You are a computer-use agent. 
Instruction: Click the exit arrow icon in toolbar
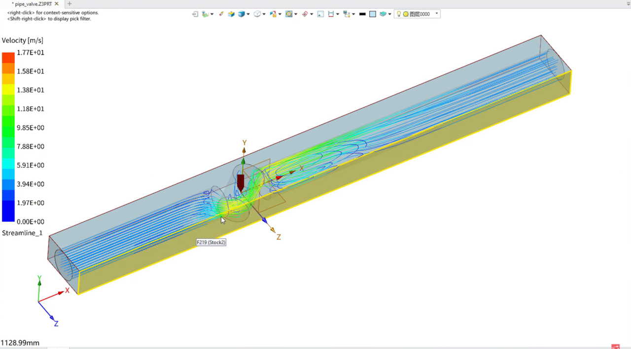(195, 14)
